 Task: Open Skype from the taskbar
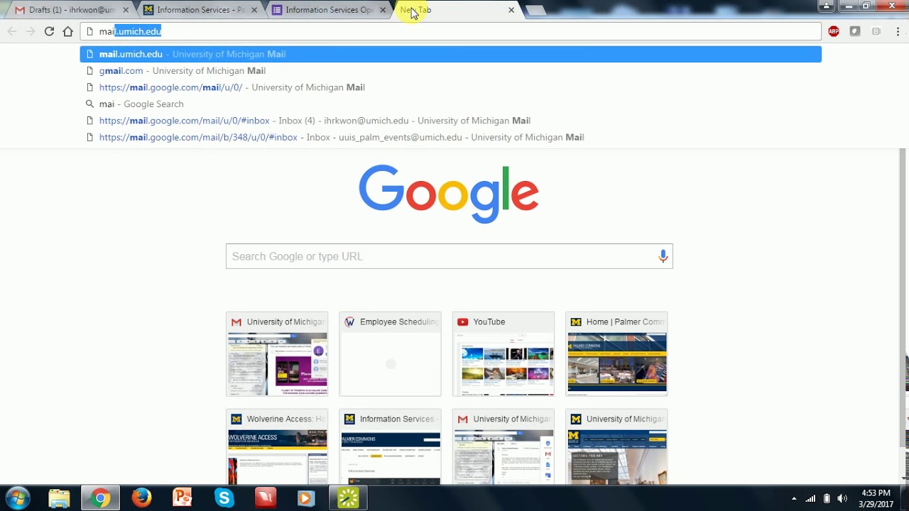click(224, 498)
